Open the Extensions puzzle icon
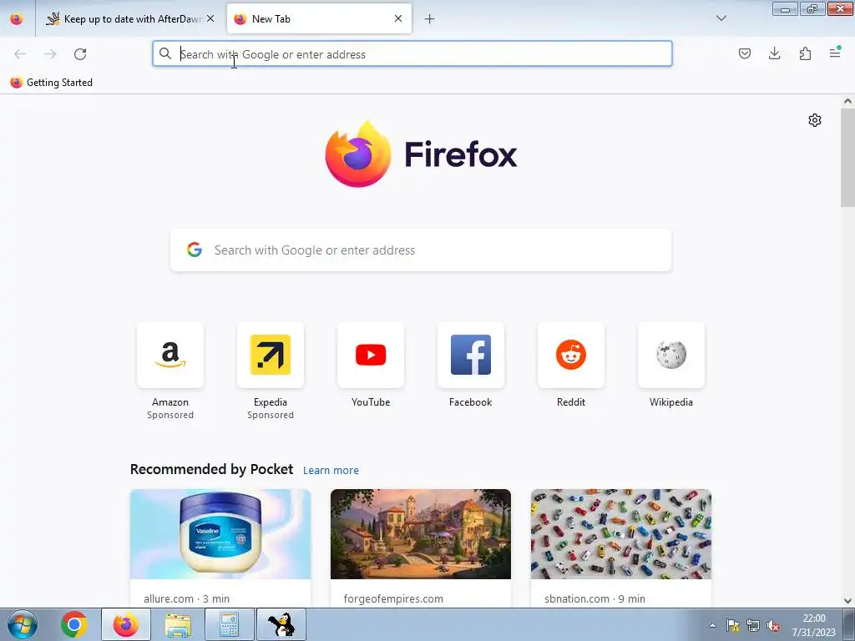 pos(805,53)
